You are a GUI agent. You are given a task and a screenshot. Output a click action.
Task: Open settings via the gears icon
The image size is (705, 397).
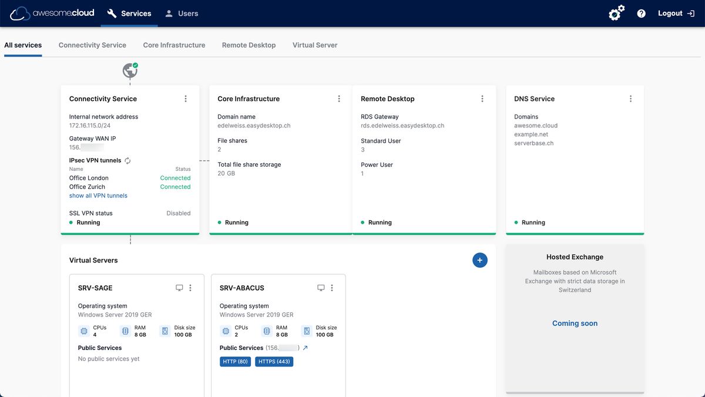(x=616, y=13)
